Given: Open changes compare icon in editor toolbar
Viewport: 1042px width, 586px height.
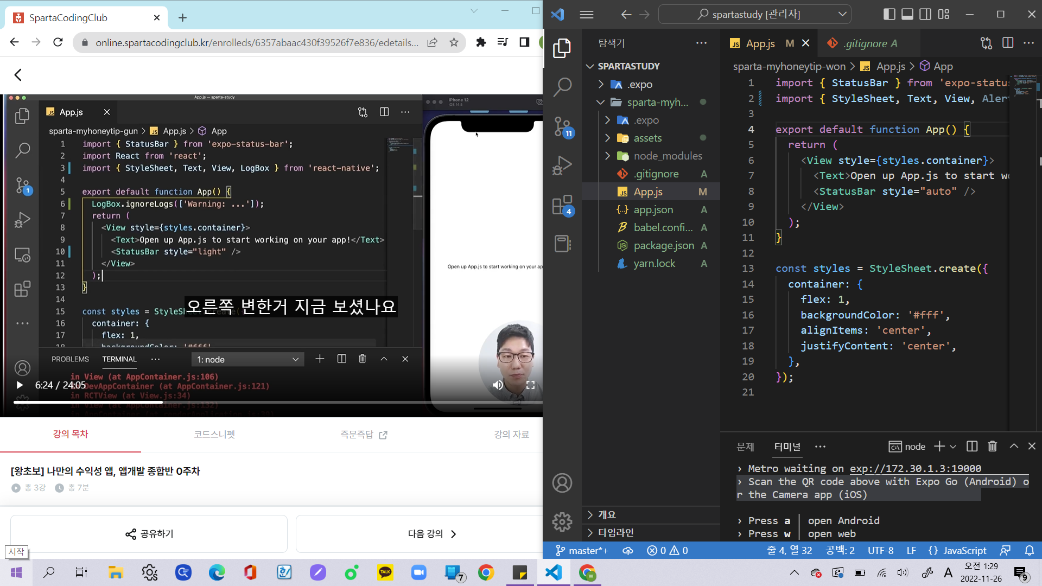Looking at the screenshot, I should point(987,43).
